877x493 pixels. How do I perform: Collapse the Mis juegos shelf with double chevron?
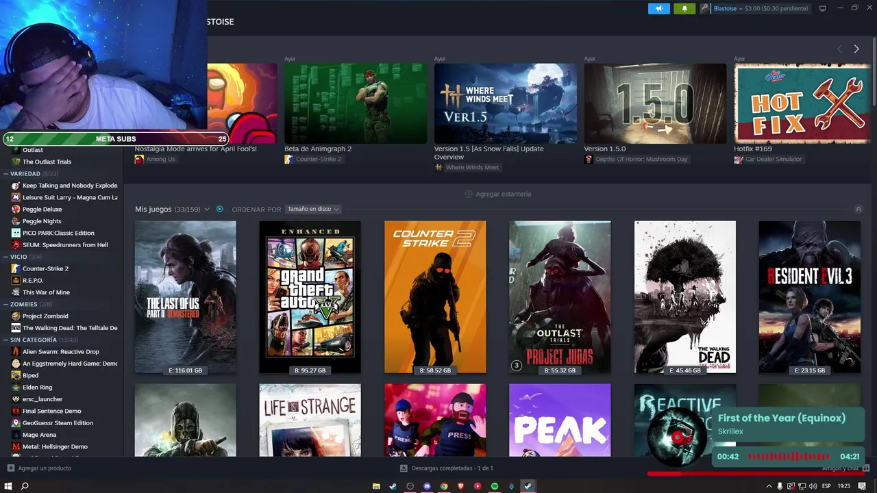tap(859, 209)
